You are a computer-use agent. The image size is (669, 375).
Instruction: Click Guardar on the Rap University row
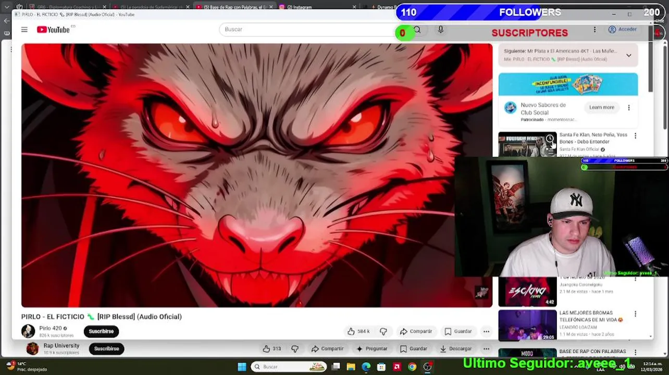click(414, 348)
